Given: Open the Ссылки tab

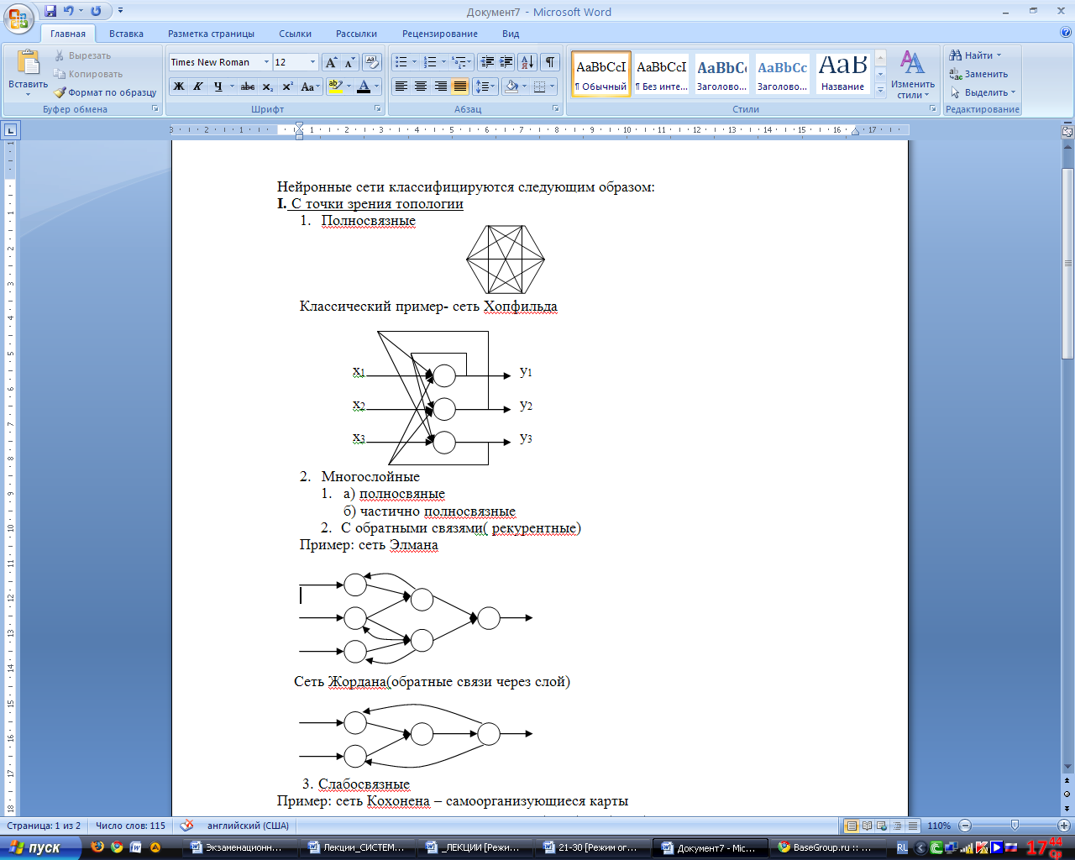Looking at the screenshot, I should [x=296, y=34].
